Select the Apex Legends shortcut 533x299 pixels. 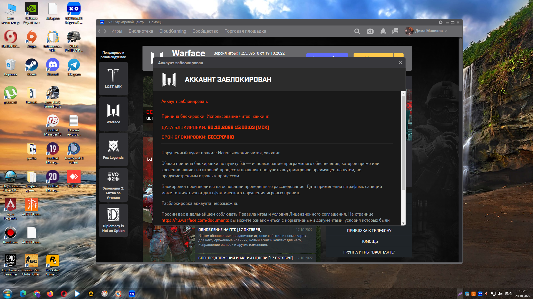tap(10, 209)
